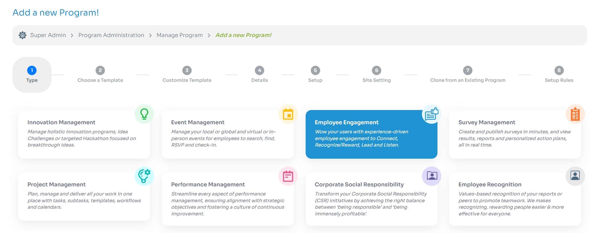Select step 4 Details
The height and width of the screenshot is (233, 597).
[260, 75]
